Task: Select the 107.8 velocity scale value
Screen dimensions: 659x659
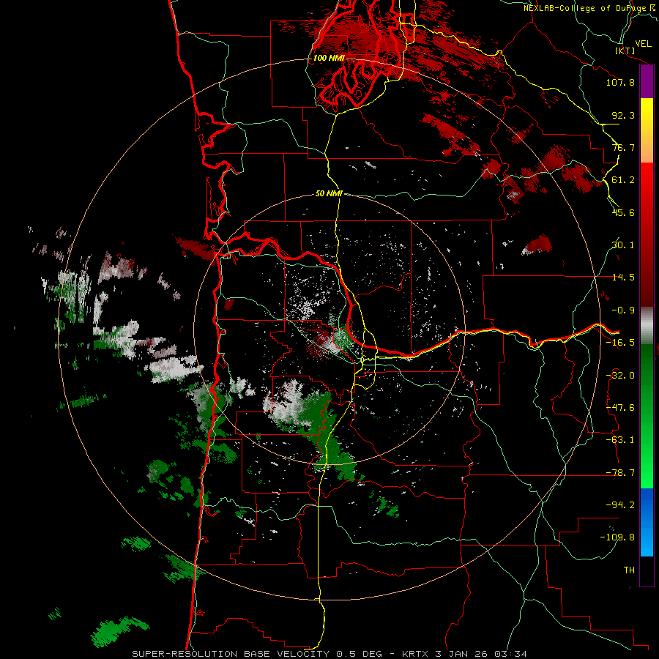Action: [620, 82]
